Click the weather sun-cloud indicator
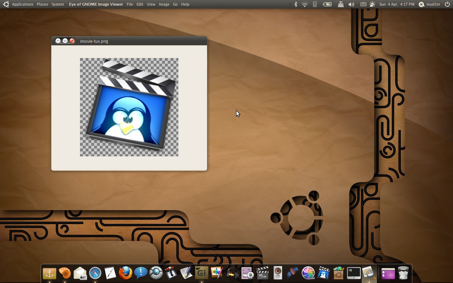Image resolution: width=453 pixels, height=283 pixels. [x=372, y=4]
